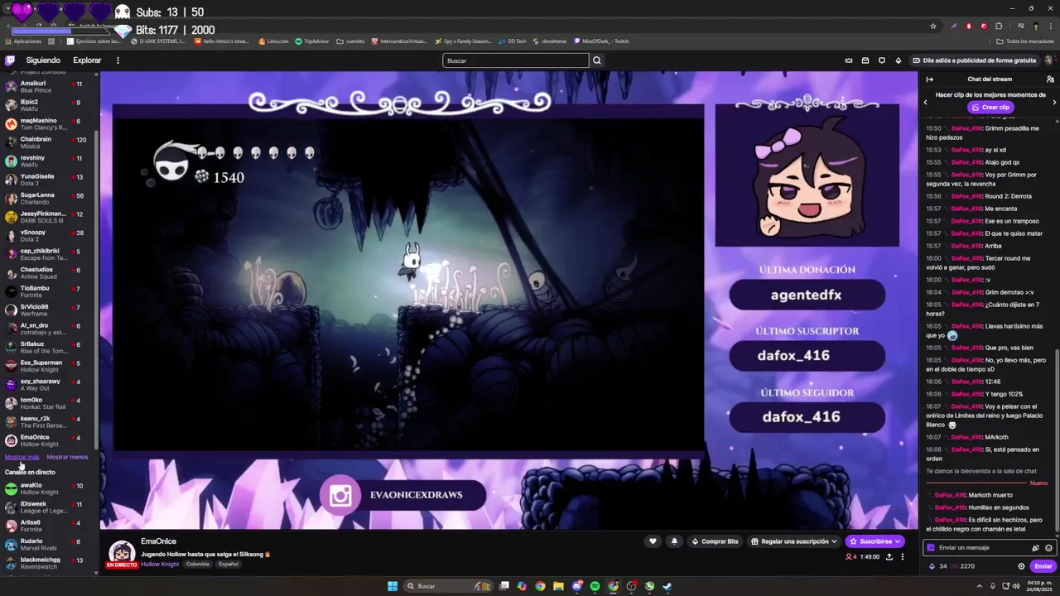Click the Twitch logo home icon
The width and height of the screenshot is (1060, 596).
[10, 60]
